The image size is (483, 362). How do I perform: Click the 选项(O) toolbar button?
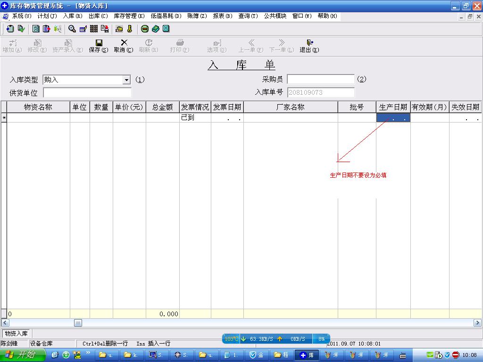217,46
